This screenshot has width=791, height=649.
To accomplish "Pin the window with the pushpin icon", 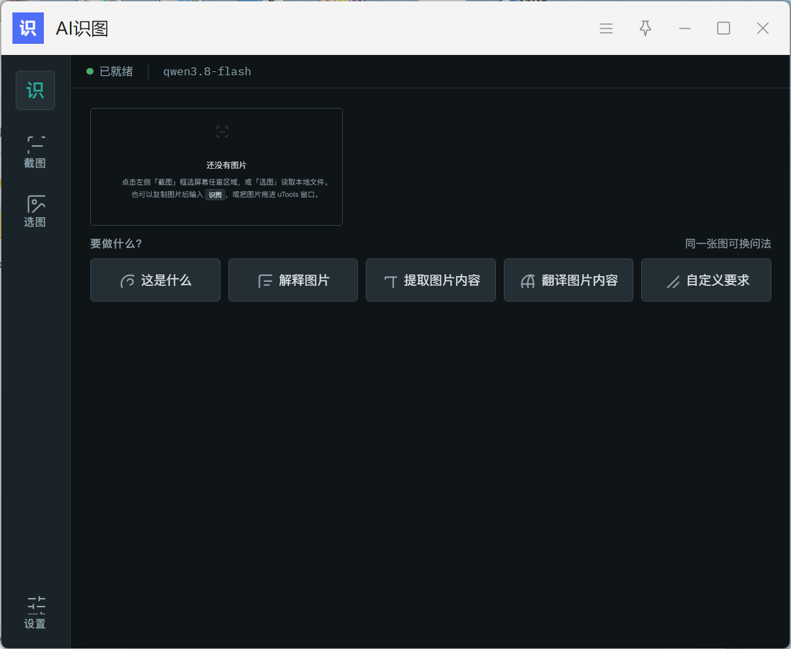I will pos(646,28).
